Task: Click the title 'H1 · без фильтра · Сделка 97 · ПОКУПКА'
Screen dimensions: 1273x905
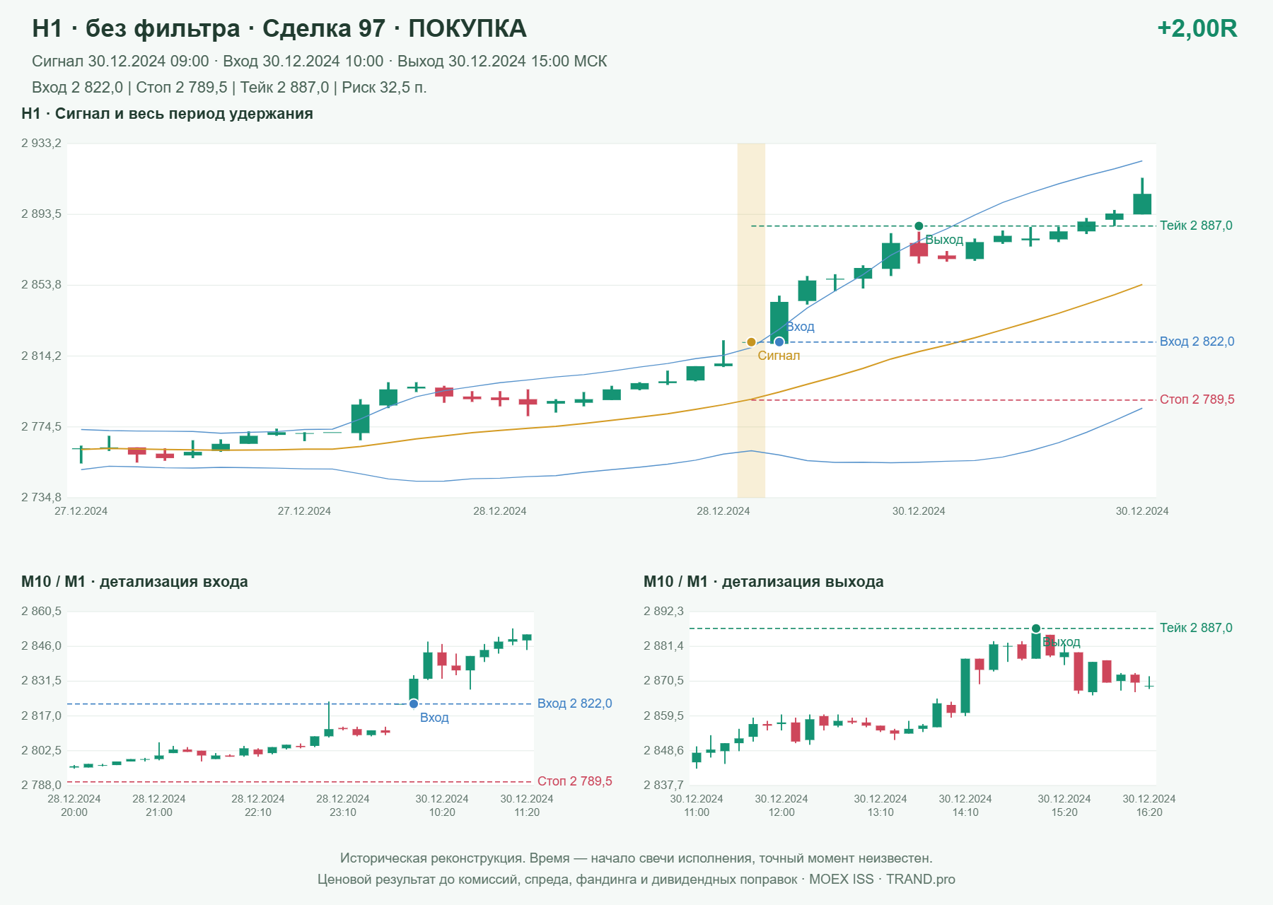Action: tap(279, 28)
